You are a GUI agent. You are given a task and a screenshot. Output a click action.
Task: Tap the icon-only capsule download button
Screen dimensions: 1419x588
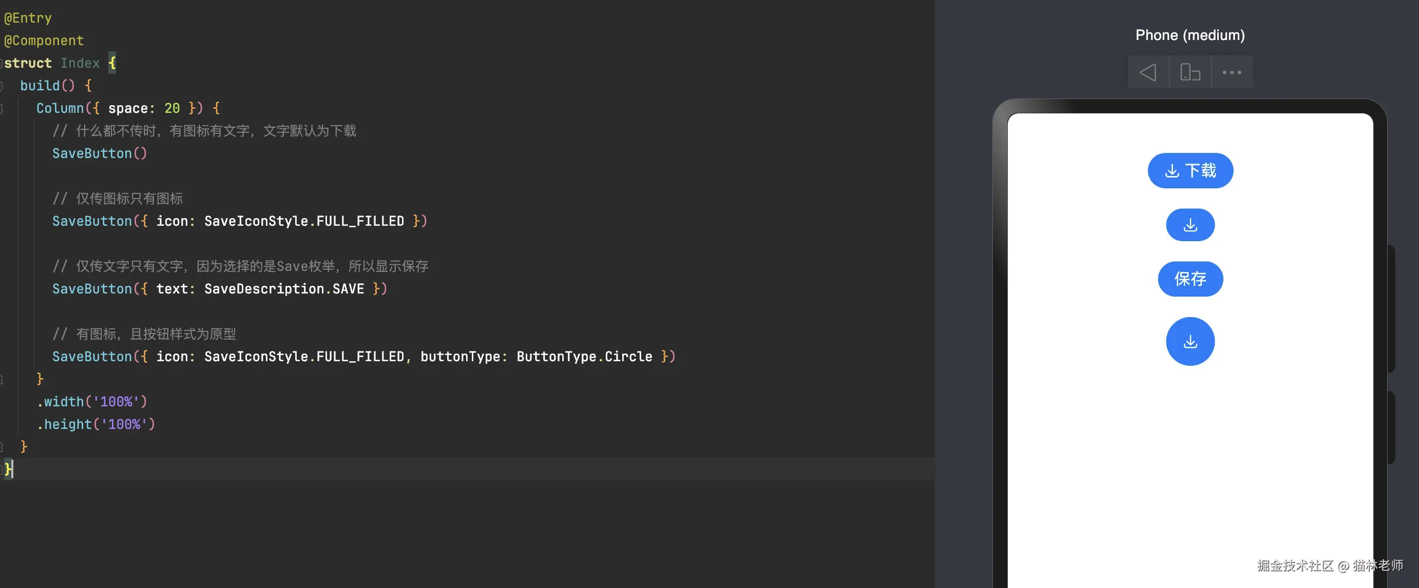point(1190,225)
